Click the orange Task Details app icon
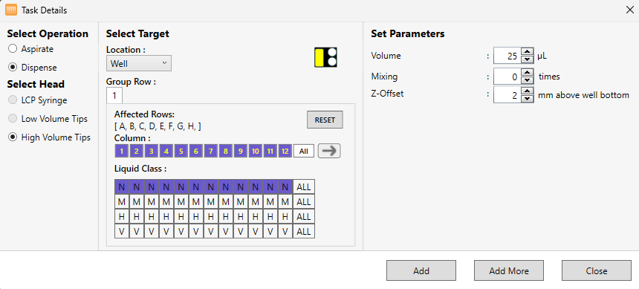Image resolution: width=639 pixels, height=289 pixels. point(11,10)
